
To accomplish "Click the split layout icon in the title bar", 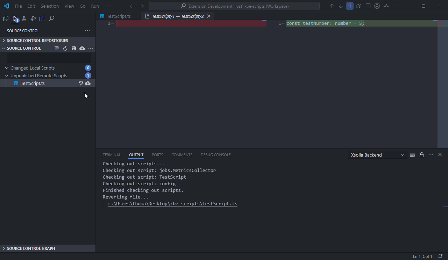I will 368,6.
